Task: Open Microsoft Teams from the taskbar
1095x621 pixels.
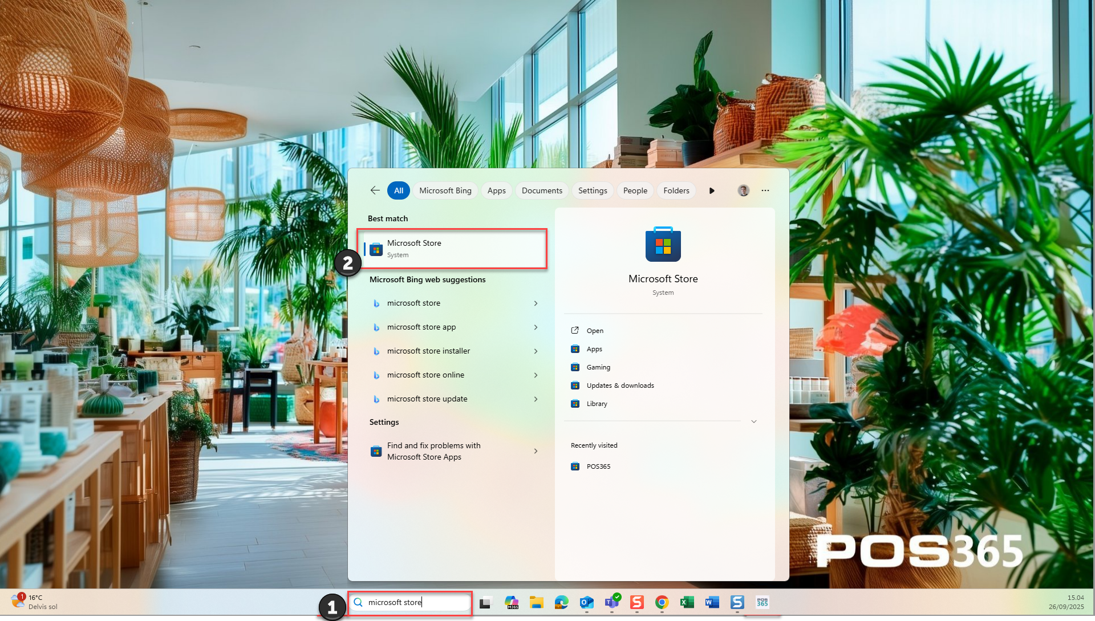Action: pos(612,602)
